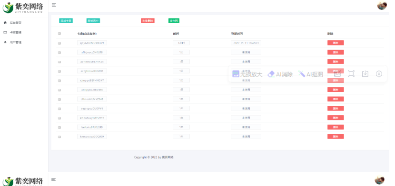Click the expiry time 2022-05-11 cell

tap(246, 43)
